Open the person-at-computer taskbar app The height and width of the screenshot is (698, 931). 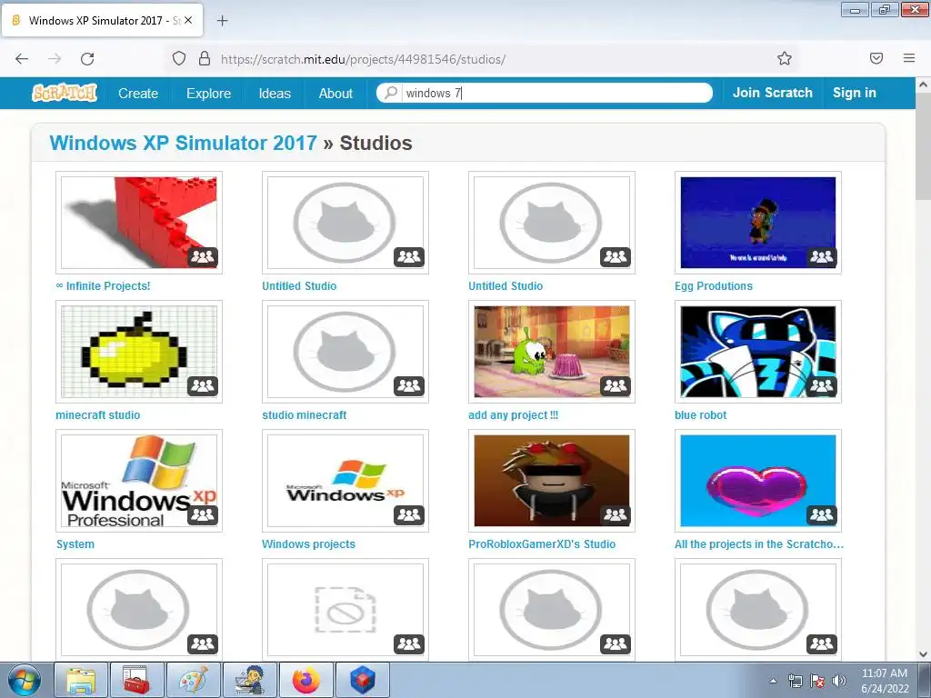point(250,680)
